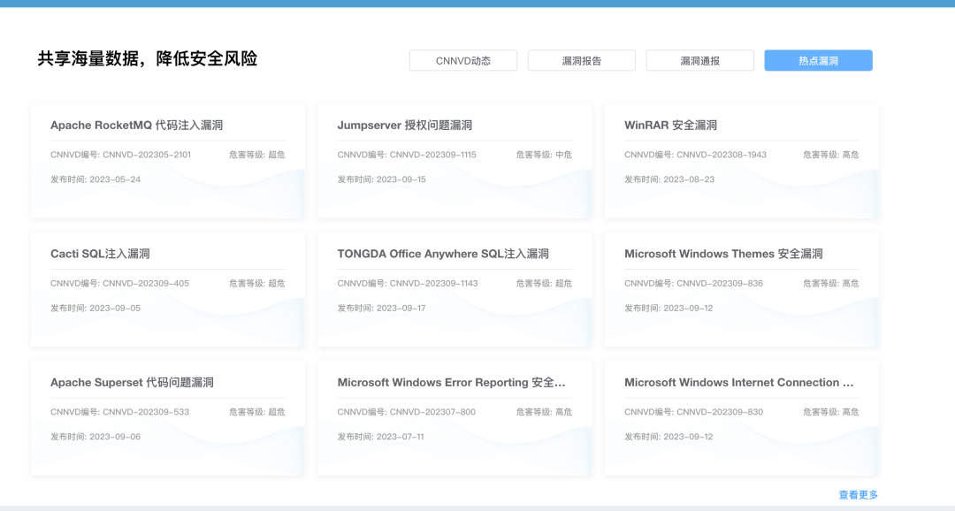Open WinRAR 安全漏洞 title

670,125
